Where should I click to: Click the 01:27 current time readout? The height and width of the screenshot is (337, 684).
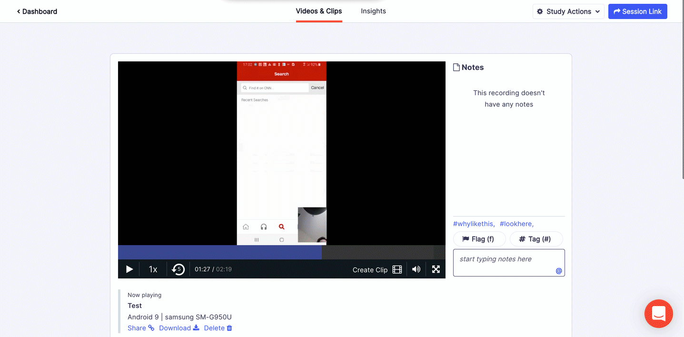click(202, 269)
